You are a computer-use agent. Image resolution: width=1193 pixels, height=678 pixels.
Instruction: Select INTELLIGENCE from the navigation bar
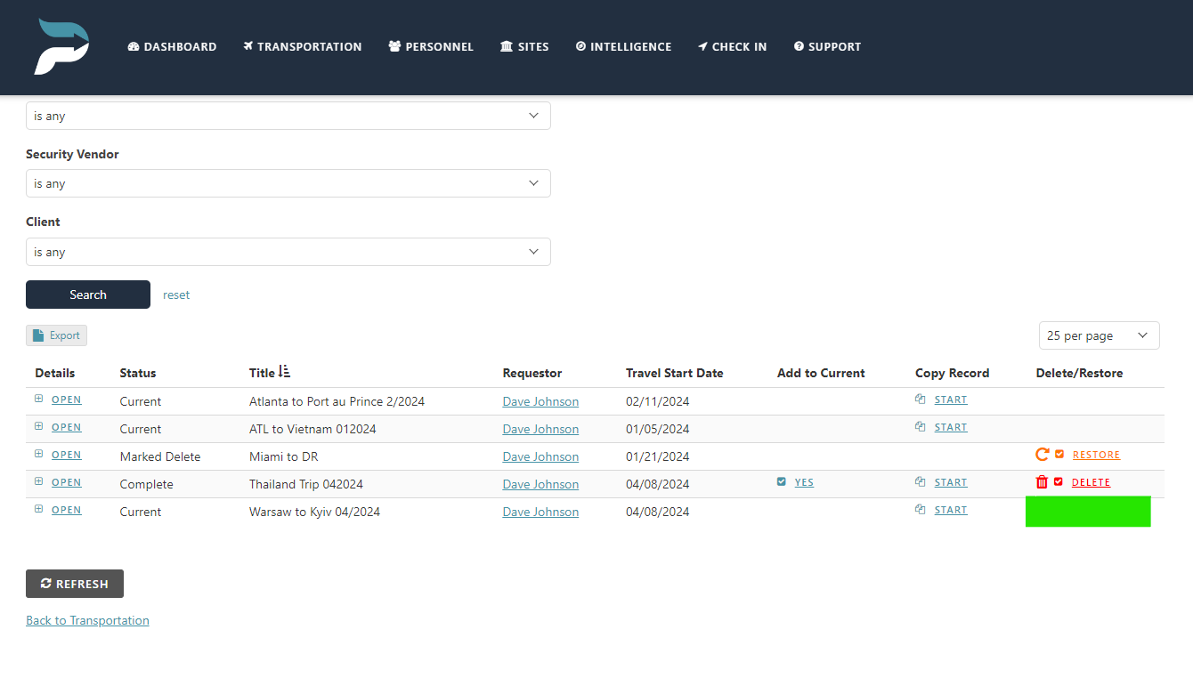coord(623,46)
